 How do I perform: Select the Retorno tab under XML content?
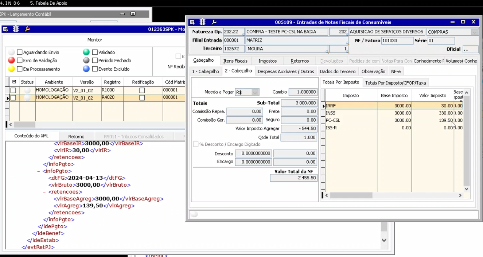[x=76, y=136]
